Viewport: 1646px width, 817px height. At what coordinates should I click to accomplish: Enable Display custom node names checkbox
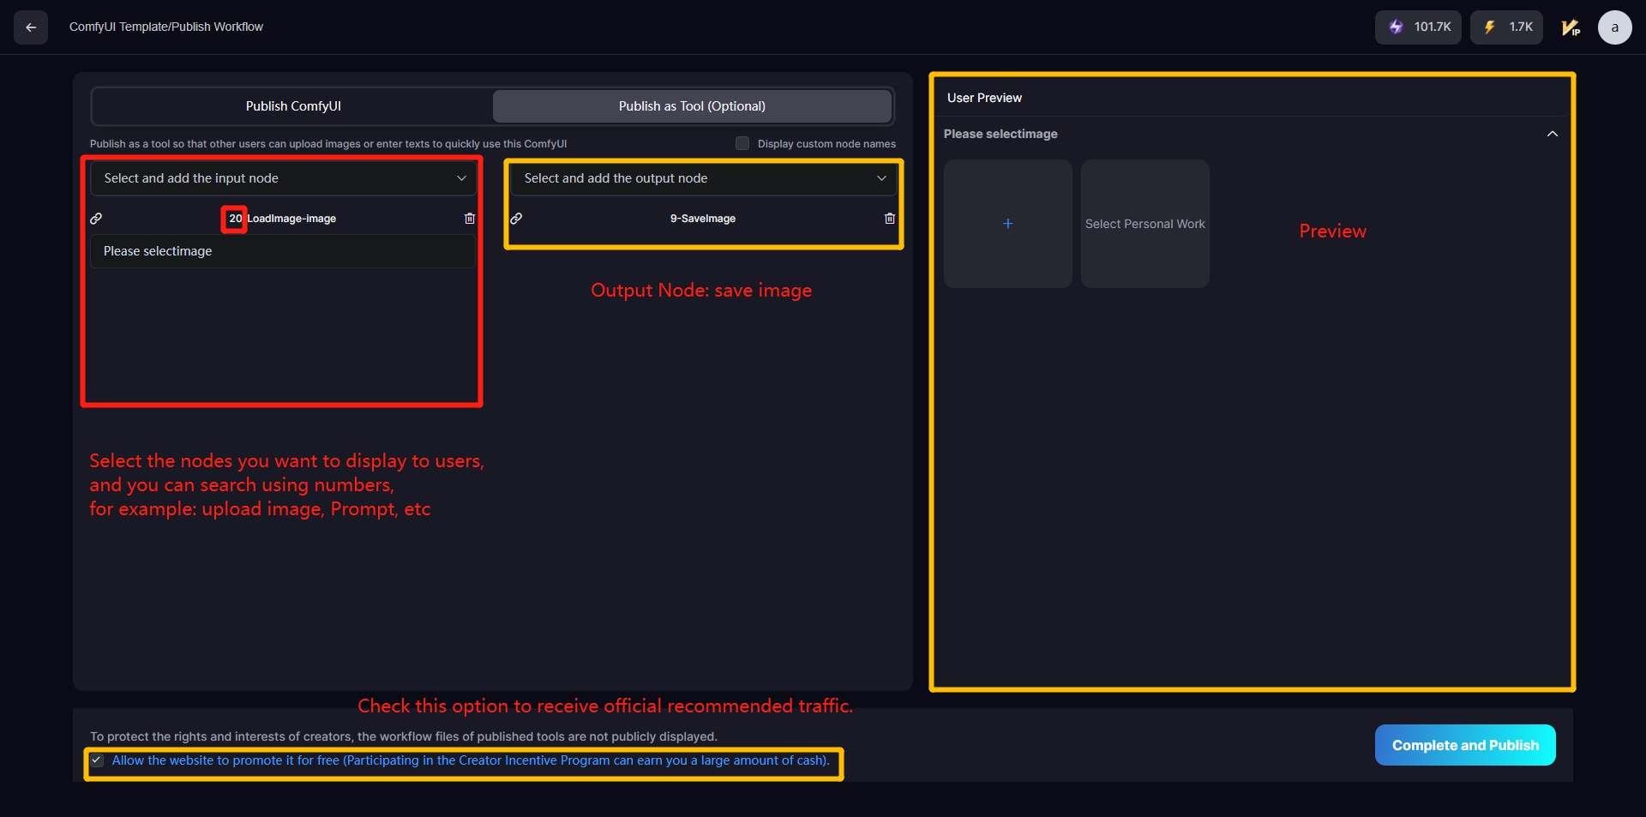click(742, 144)
